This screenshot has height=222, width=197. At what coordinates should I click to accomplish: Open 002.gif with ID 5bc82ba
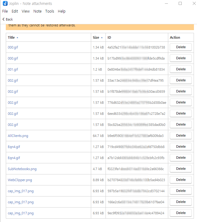click(x=13, y=125)
